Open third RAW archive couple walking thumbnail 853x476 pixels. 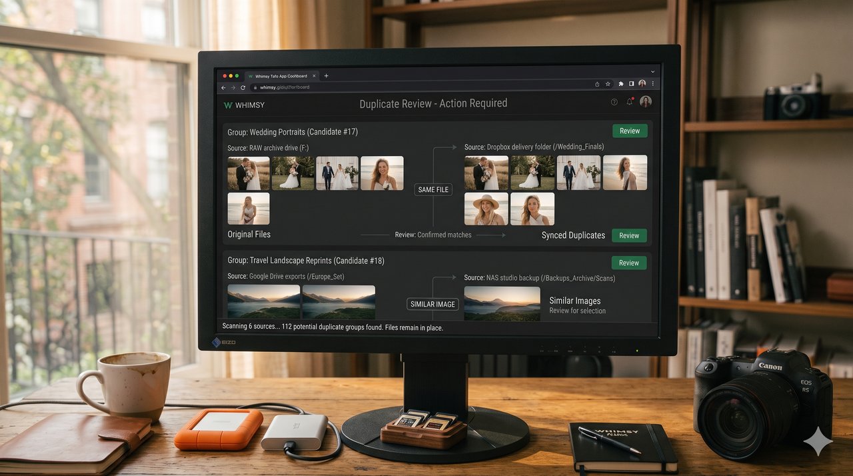tap(337, 173)
